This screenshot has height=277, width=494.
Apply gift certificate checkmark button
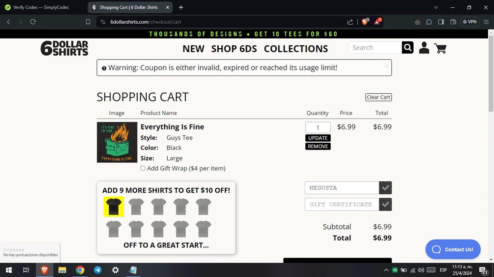point(385,204)
